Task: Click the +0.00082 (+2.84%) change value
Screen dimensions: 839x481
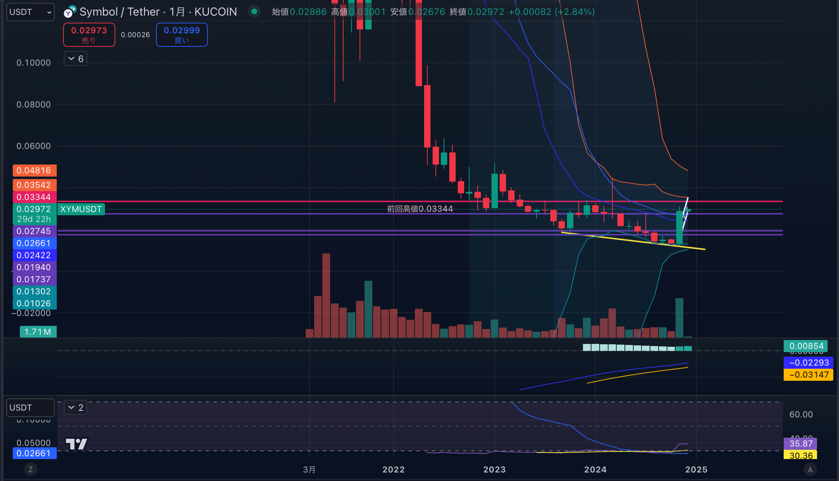Action: tap(552, 12)
